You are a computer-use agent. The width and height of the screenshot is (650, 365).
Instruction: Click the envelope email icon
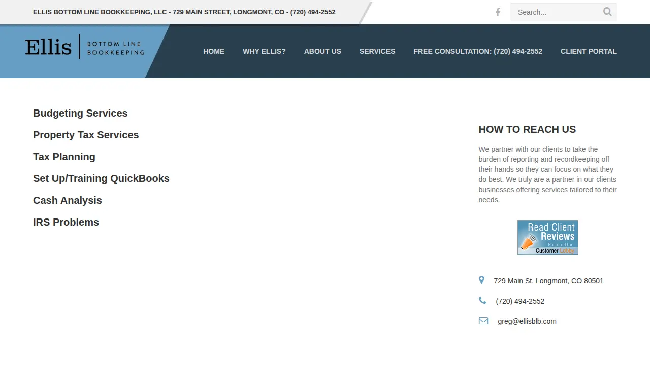coord(483,321)
